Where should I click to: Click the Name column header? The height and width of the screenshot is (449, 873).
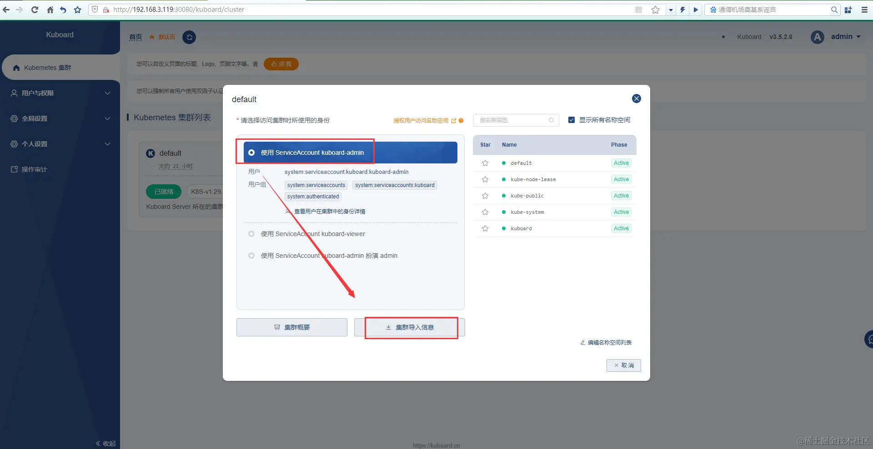(x=509, y=145)
